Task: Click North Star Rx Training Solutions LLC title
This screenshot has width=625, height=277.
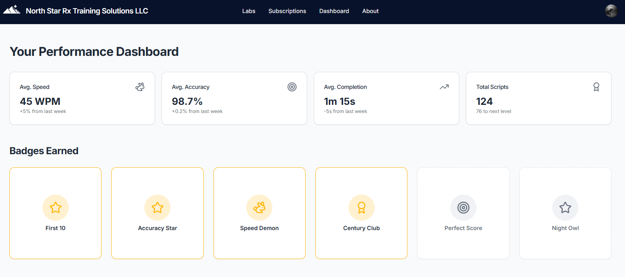Action: point(87,11)
